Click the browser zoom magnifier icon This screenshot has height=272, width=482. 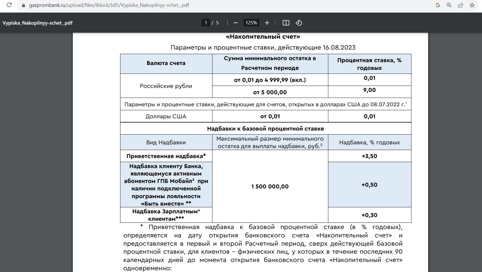point(449,5)
